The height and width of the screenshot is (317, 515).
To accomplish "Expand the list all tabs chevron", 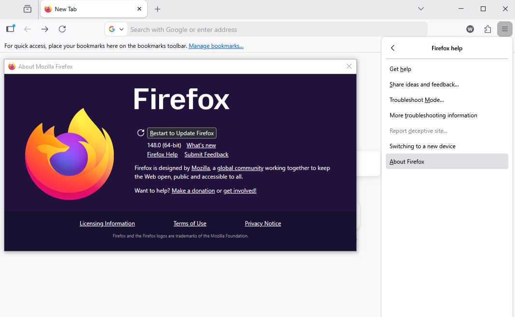I will point(421,9).
